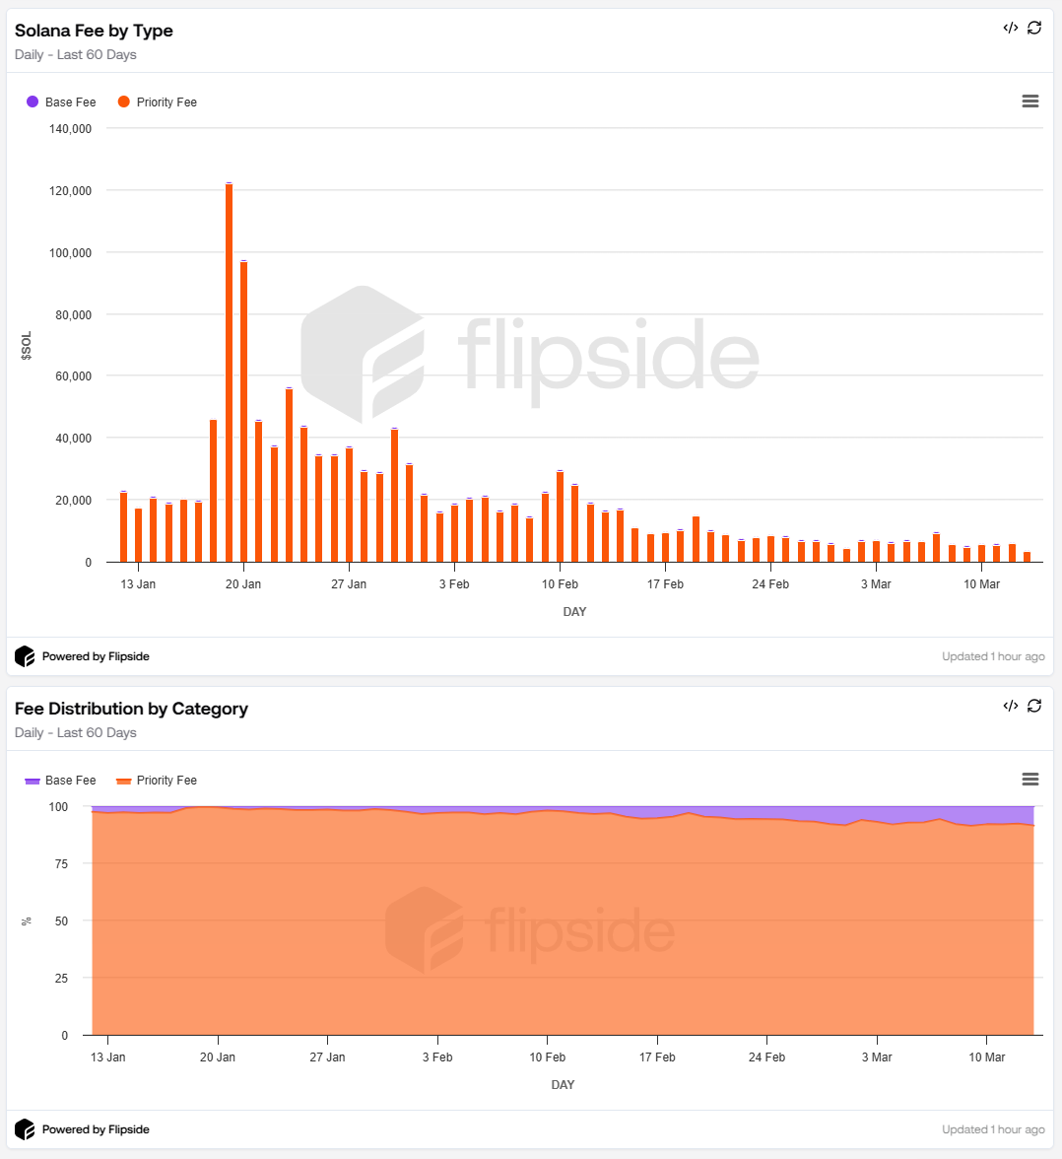
Task: Click purple Base Fee color dot in bar legend
Action: click(x=33, y=102)
